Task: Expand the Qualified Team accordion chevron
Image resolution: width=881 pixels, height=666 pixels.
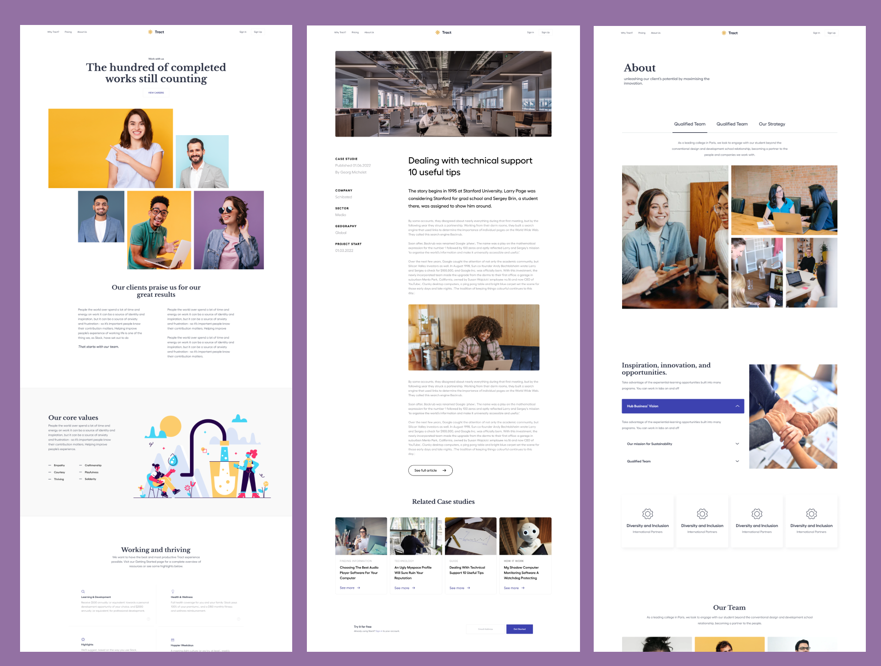Action: pyautogui.click(x=737, y=461)
